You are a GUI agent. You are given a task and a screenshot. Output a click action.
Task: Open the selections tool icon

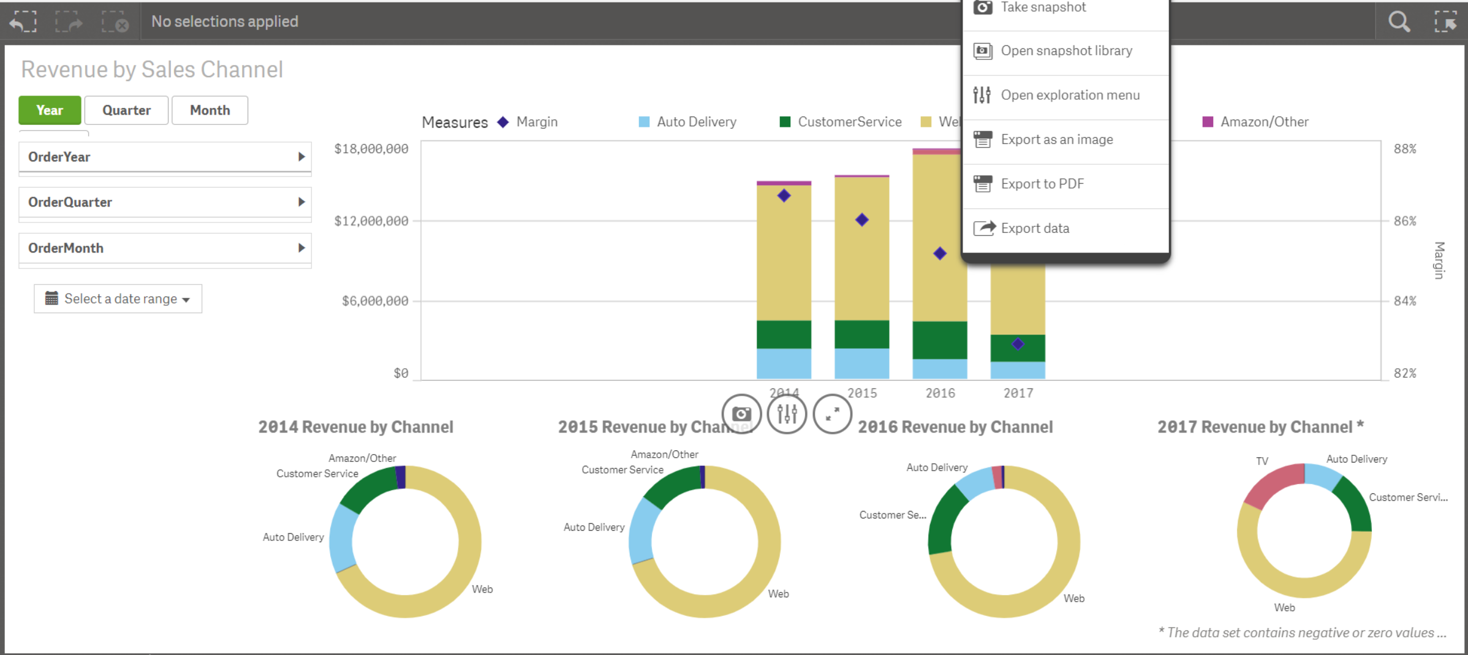[x=1446, y=22]
